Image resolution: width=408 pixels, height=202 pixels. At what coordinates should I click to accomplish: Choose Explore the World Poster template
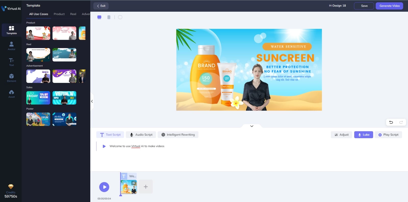point(38,119)
